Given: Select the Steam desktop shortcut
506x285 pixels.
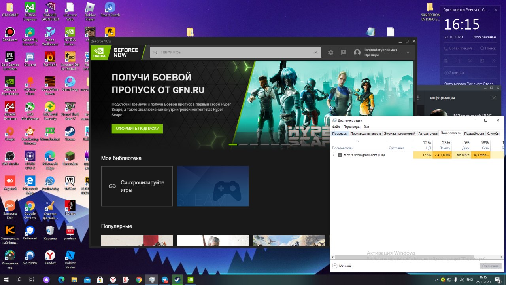Looking at the screenshot, I should pos(70,133).
